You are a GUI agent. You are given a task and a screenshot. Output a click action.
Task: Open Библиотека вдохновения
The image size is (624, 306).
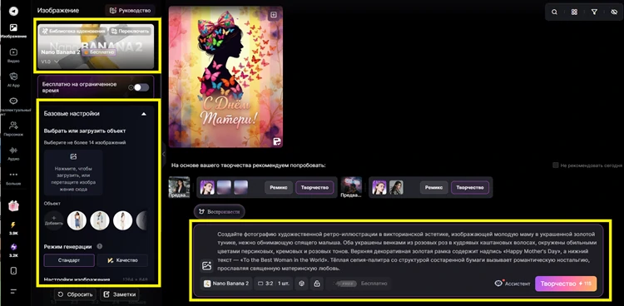click(x=73, y=31)
